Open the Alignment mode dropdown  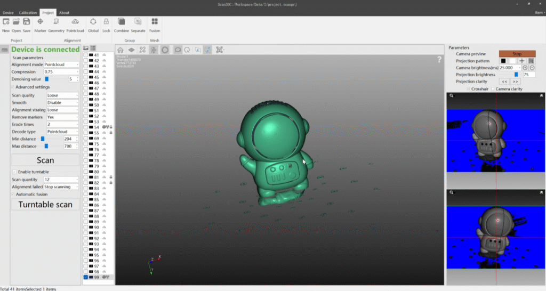pyautogui.click(x=61, y=64)
